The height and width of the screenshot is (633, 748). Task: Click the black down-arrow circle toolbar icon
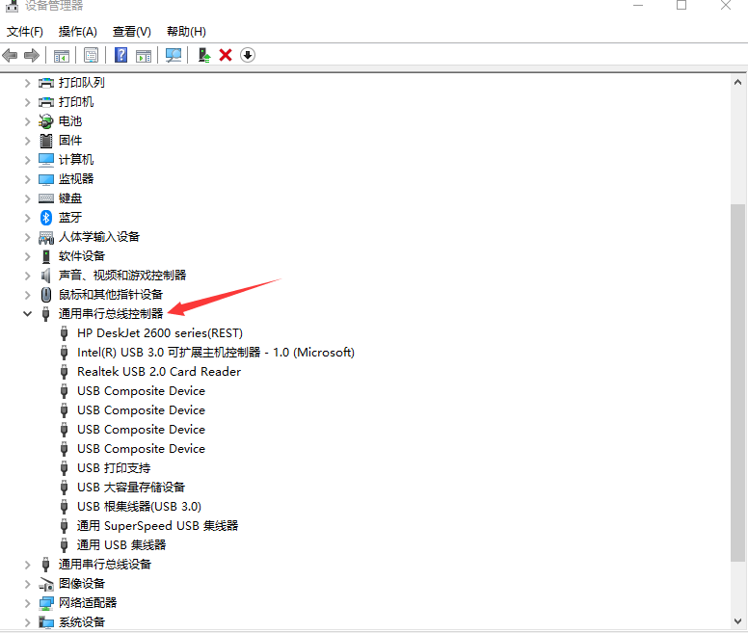pos(248,55)
